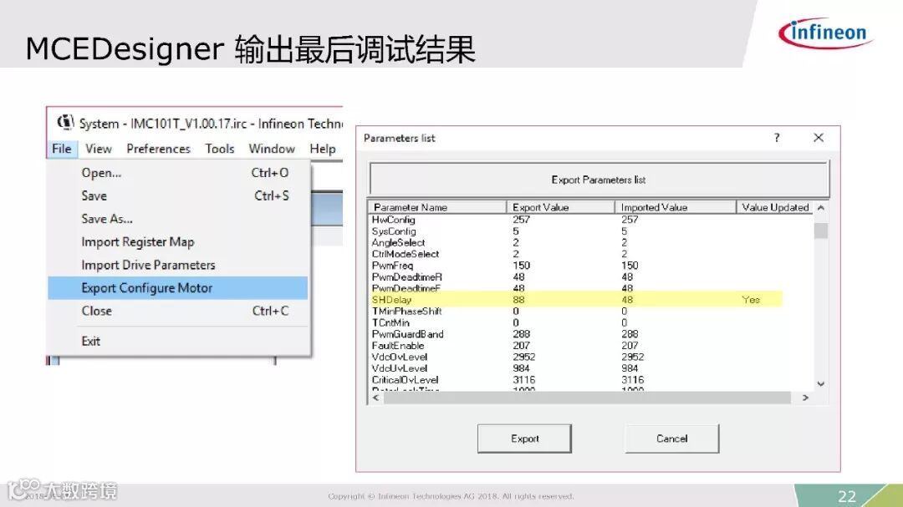Click the MCEDesigner application icon in the title bar

[65, 122]
